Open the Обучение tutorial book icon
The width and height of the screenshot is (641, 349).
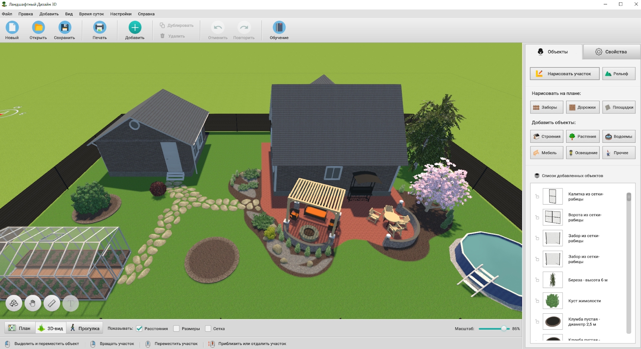pyautogui.click(x=279, y=28)
